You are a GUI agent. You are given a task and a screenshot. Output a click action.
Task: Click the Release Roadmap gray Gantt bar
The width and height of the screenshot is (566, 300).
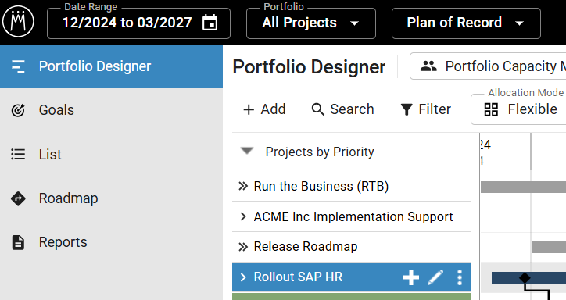click(549, 248)
